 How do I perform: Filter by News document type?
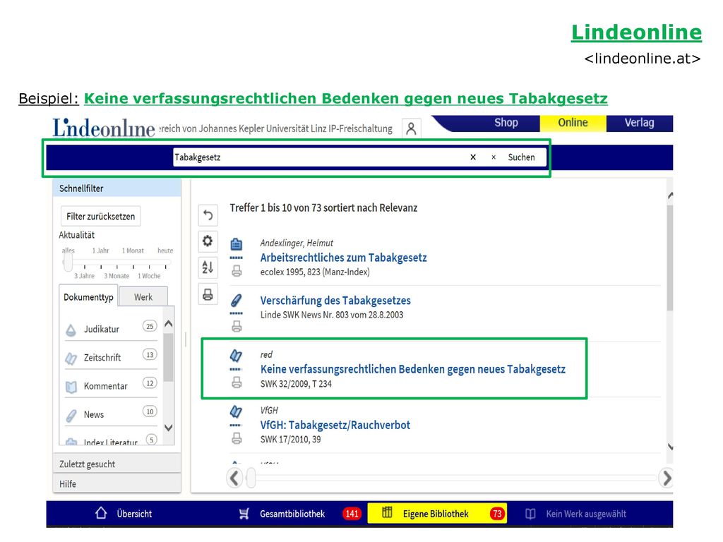pyautogui.click(x=94, y=415)
